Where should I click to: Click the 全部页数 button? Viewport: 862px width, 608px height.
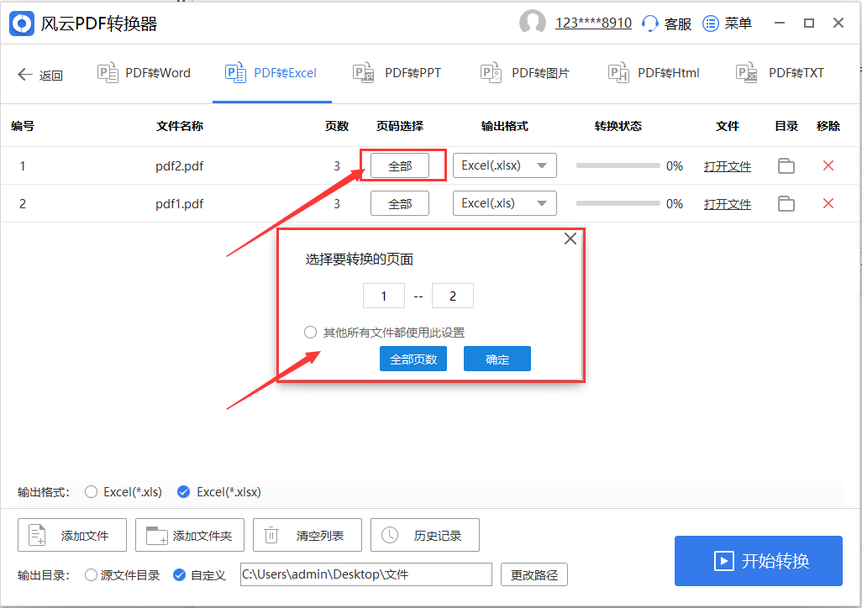[x=413, y=359]
